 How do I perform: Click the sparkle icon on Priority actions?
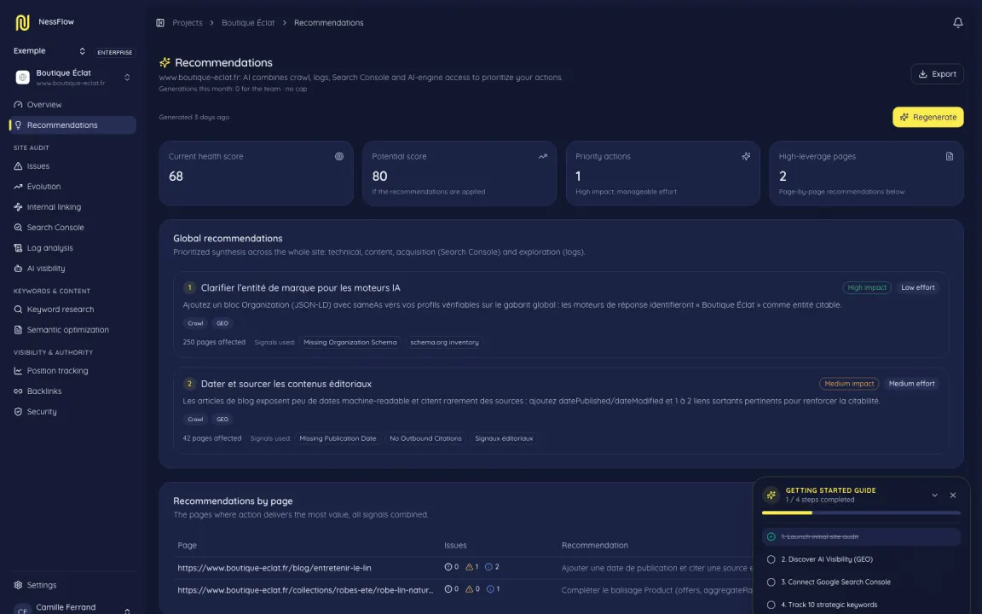pyautogui.click(x=746, y=157)
